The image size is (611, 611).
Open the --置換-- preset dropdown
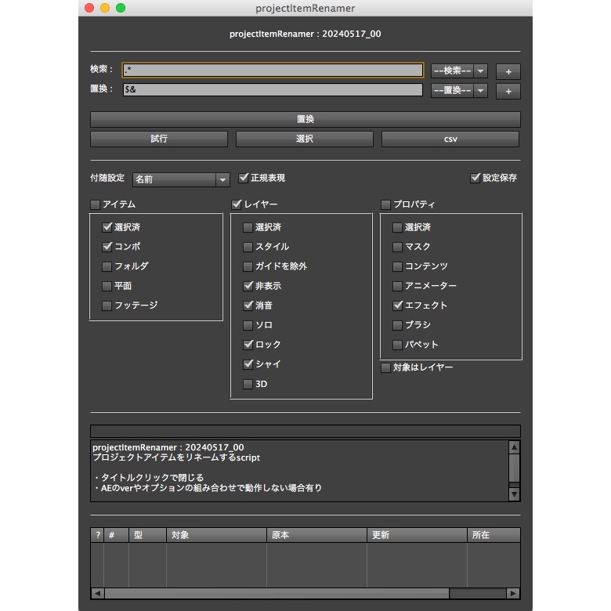(x=459, y=90)
